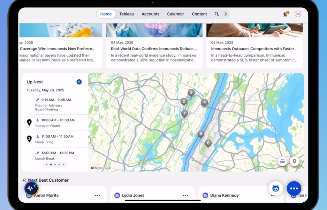Tap the surgeon article thumbnail image

[154, 30]
